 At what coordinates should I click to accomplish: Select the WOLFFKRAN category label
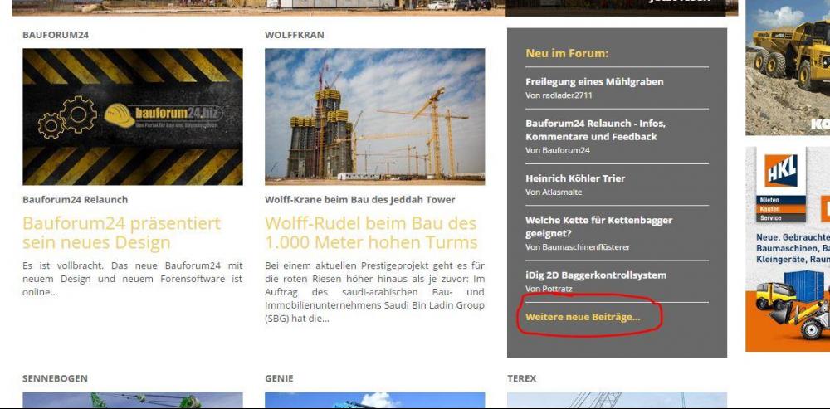click(294, 35)
